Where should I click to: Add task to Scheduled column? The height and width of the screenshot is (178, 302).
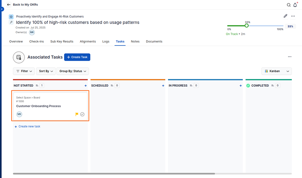click(163, 86)
